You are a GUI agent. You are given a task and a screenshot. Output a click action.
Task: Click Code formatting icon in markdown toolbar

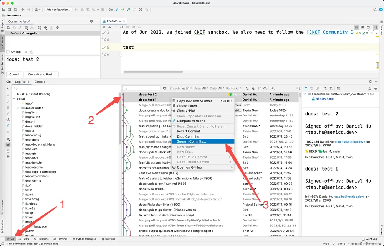tap(122, 27)
